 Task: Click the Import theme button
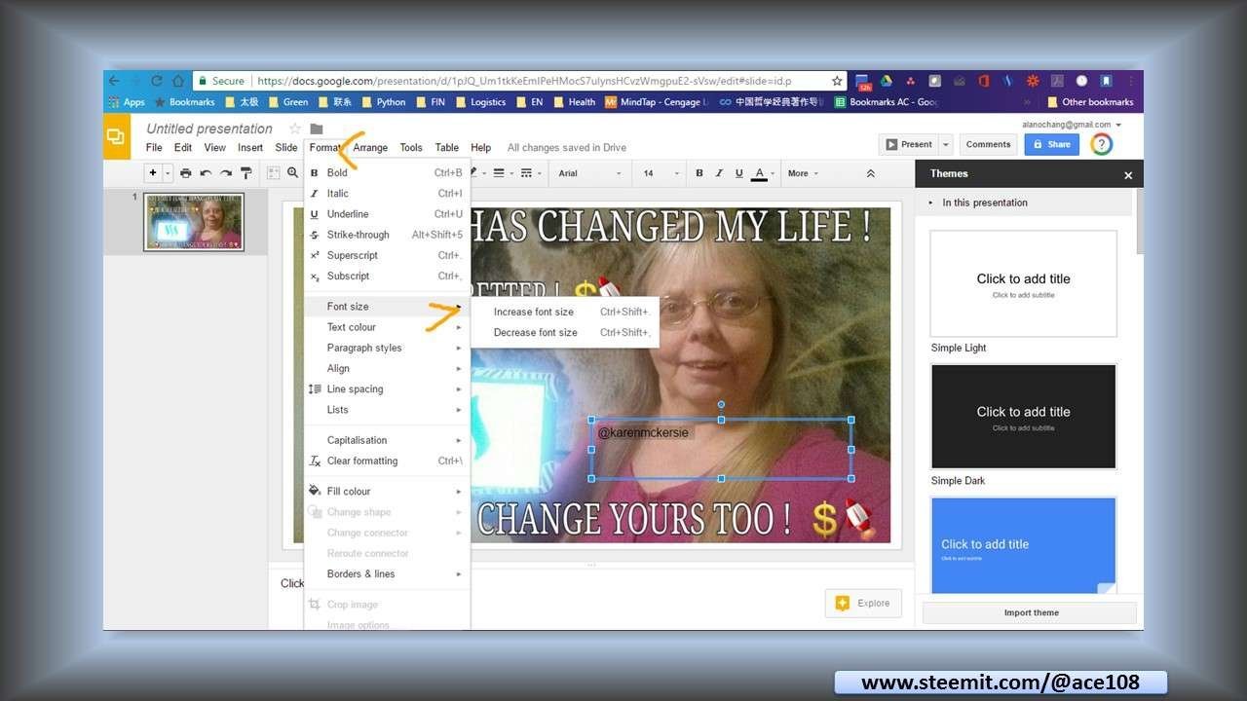(1031, 612)
